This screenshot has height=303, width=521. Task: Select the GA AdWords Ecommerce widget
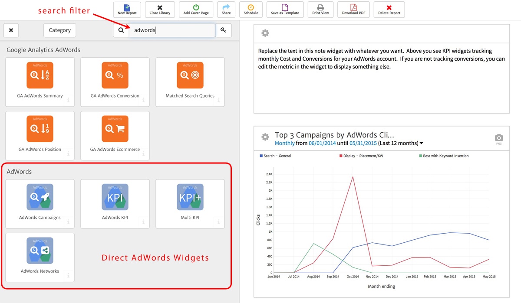tap(115, 136)
